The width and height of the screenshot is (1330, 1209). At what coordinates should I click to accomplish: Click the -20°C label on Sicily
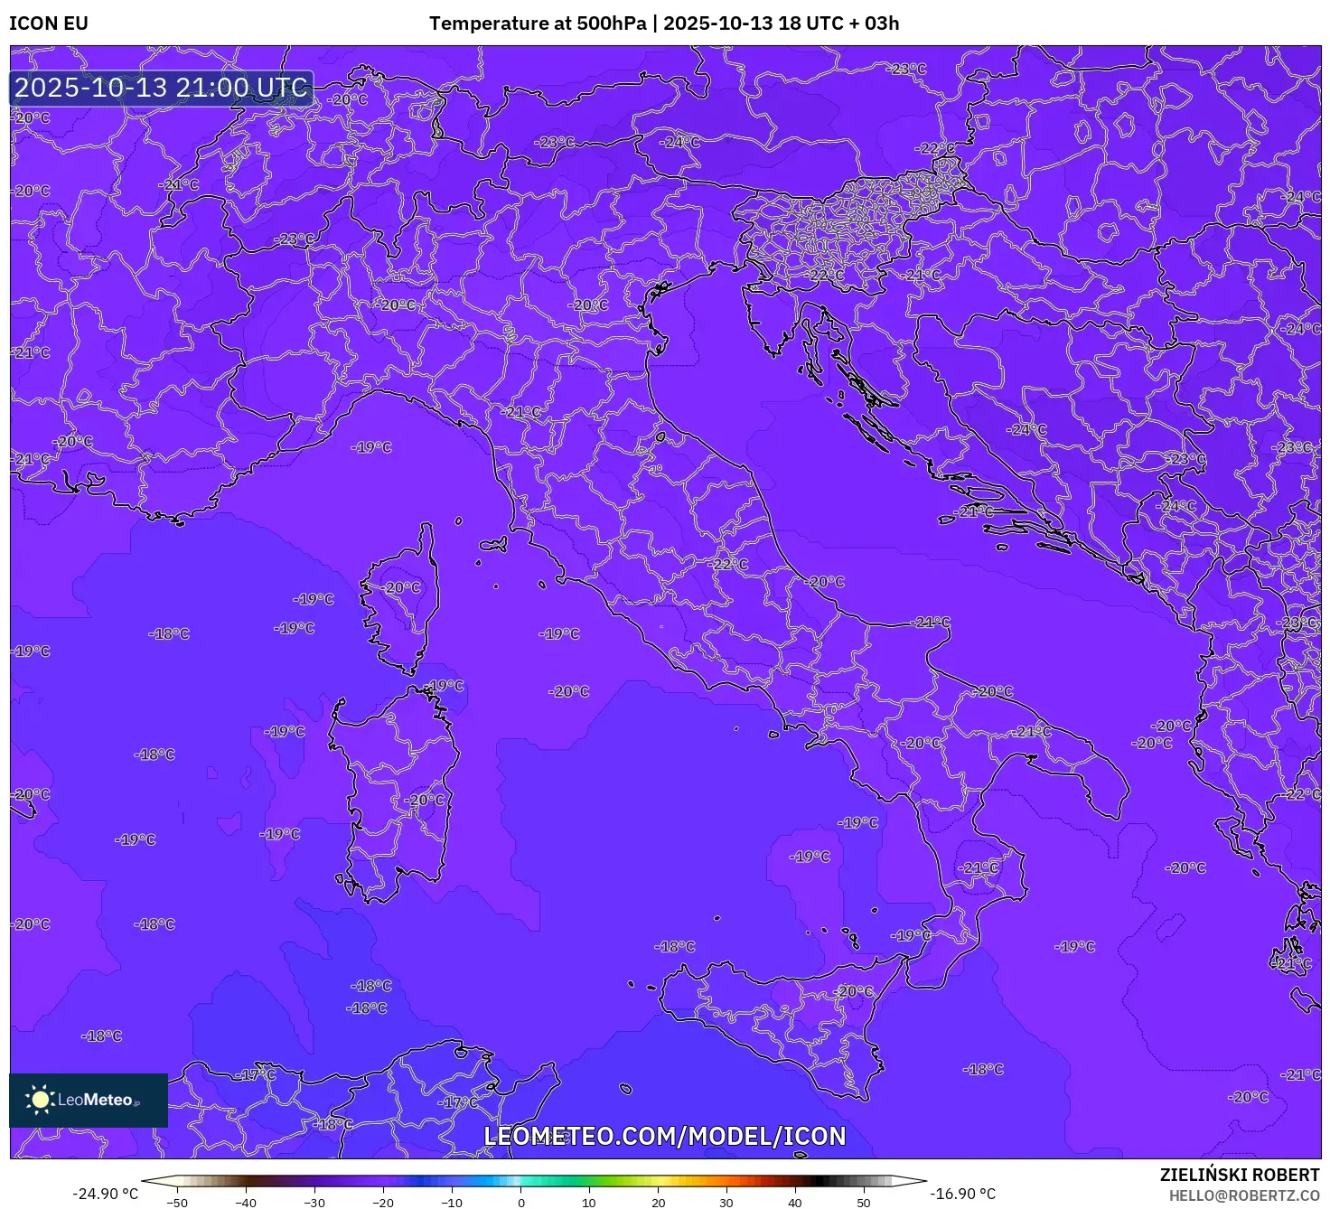point(855,991)
